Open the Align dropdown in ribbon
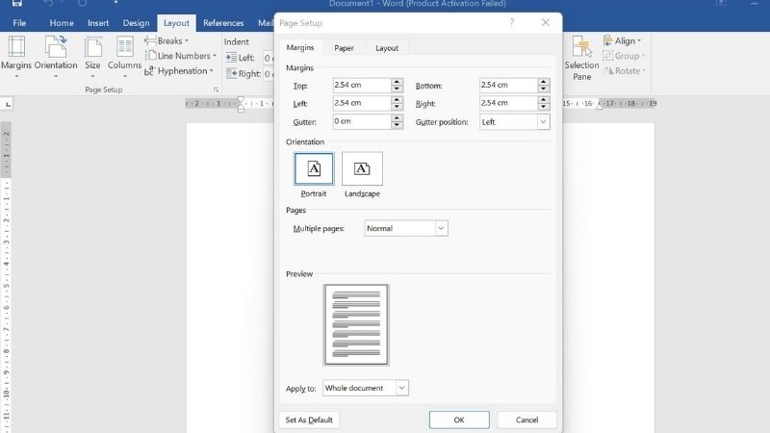The height and width of the screenshot is (433, 770). 622,40
